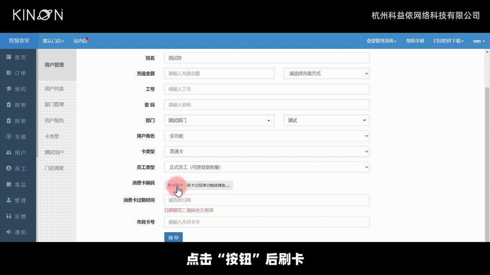This screenshot has height=275, width=490.
Task: Open the 员工 staff avatar icon
Action: (9, 168)
